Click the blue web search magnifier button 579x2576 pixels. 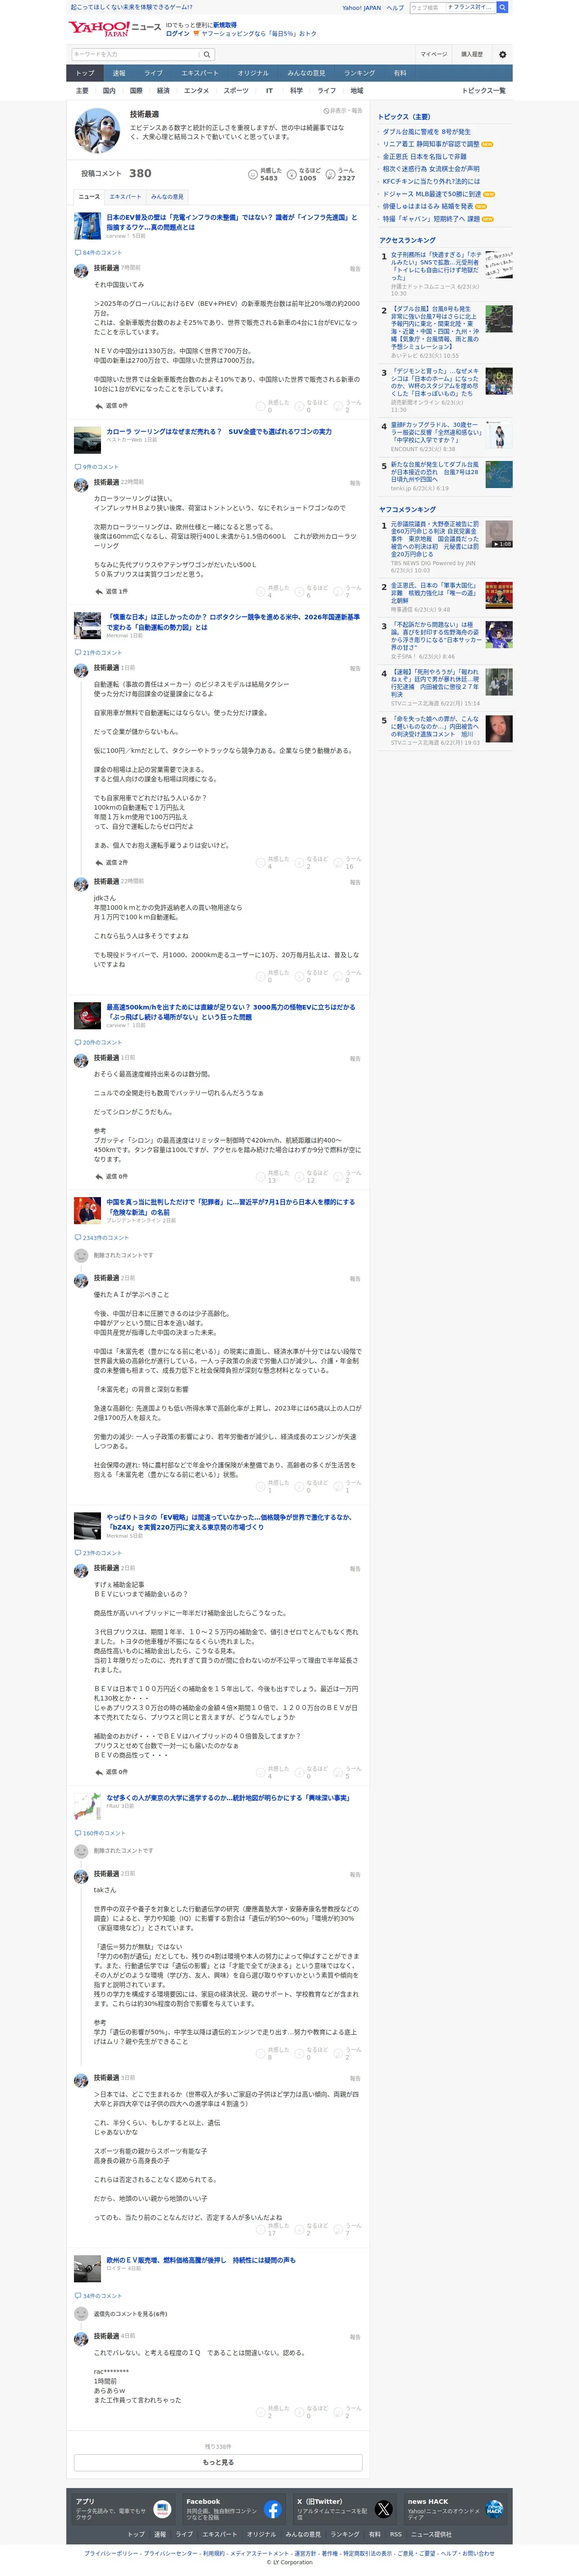pyautogui.click(x=502, y=7)
